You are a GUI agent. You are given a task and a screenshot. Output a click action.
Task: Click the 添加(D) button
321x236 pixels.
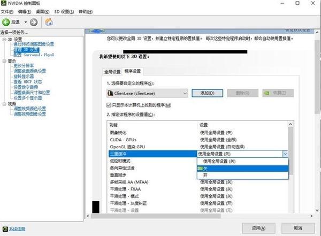click(207, 93)
